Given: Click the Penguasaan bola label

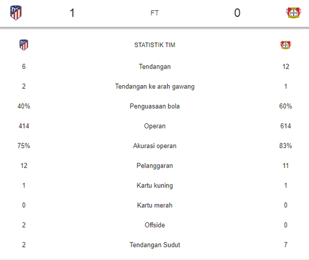Looking at the screenshot, I should point(154,106).
